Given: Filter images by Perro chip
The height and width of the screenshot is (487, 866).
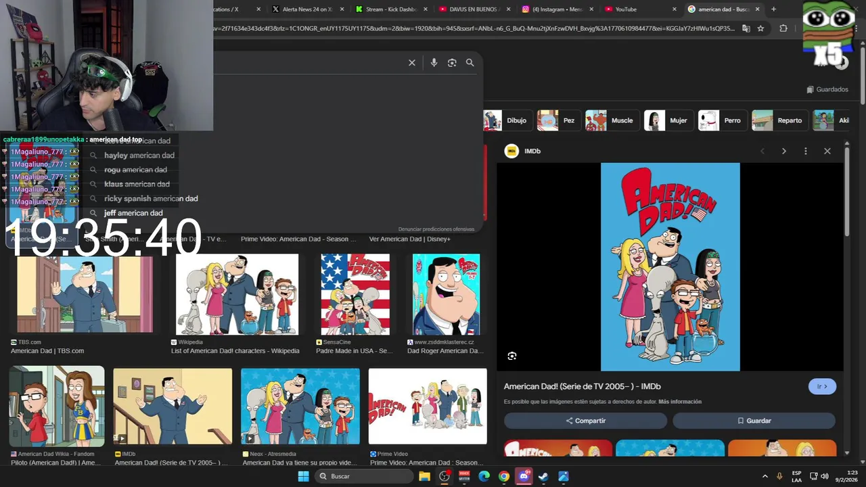Looking at the screenshot, I should (x=721, y=120).
